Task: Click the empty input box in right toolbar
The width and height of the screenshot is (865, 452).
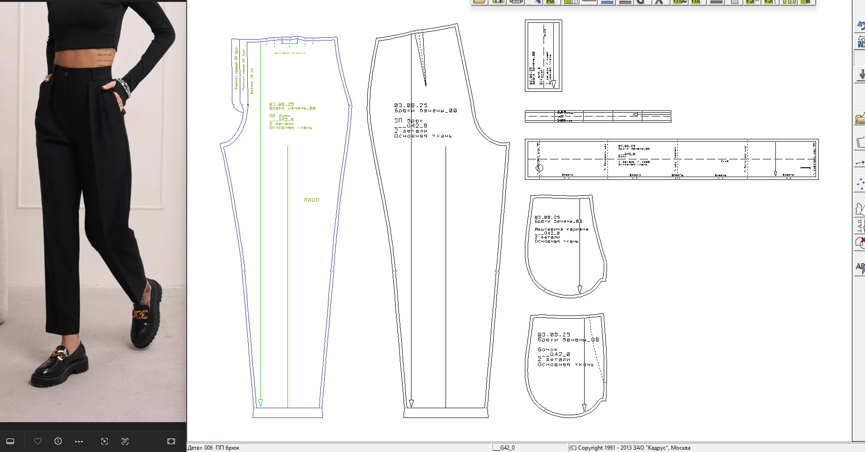Action: [859, 58]
